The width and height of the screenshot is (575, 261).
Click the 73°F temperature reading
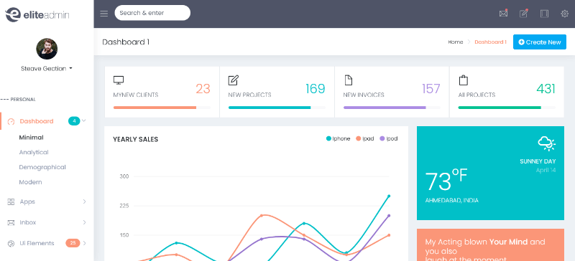pos(446,180)
